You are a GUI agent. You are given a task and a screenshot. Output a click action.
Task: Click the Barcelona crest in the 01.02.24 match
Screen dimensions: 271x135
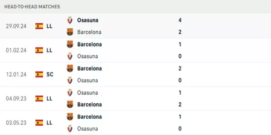(70, 44)
